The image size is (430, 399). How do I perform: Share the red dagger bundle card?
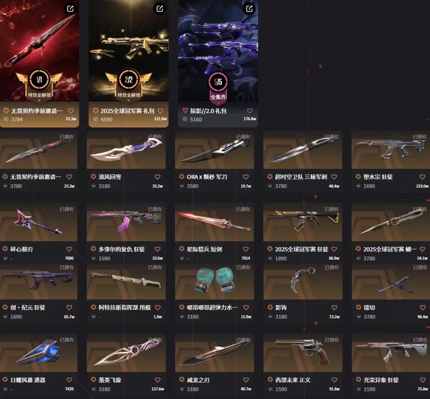click(x=70, y=9)
